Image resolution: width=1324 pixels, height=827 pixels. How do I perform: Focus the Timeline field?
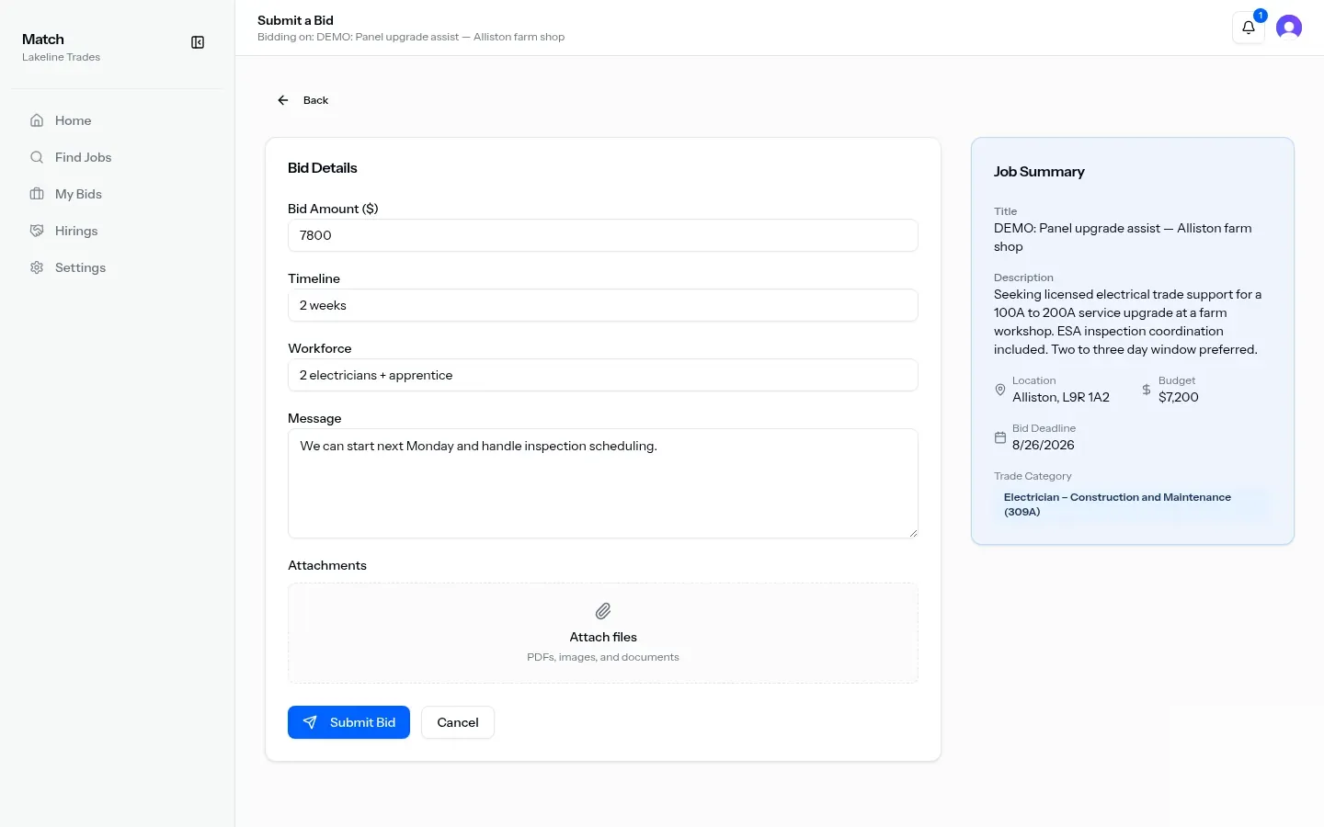pos(603,305)
